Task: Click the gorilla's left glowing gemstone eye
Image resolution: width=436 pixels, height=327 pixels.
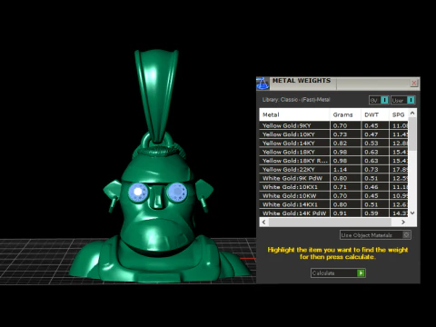Action: point(138,192)
